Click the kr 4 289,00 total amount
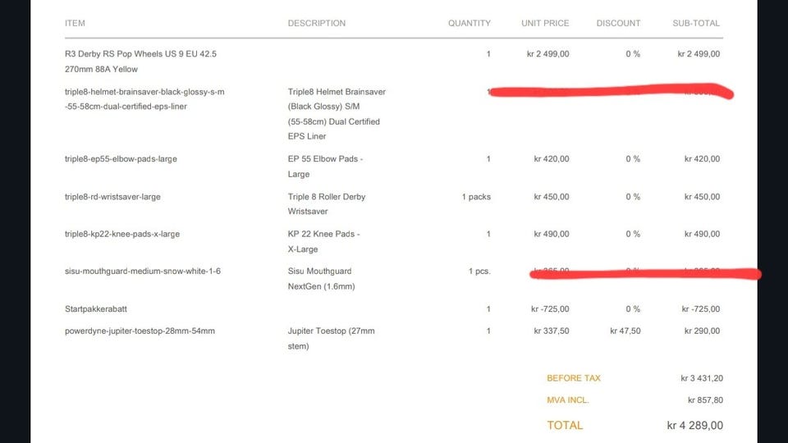The height and width of the screenshot is (443, 788). (x=694, y=425)
